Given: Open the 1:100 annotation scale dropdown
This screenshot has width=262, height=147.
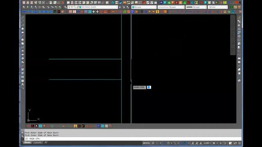Looking at the screenshot, I should (207, 143).
